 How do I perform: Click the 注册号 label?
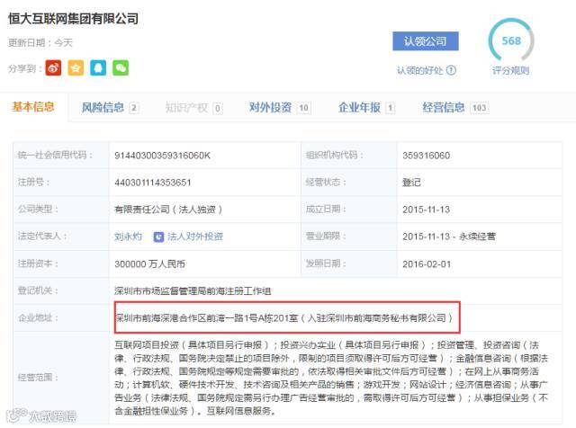click(x=33, y=182)
